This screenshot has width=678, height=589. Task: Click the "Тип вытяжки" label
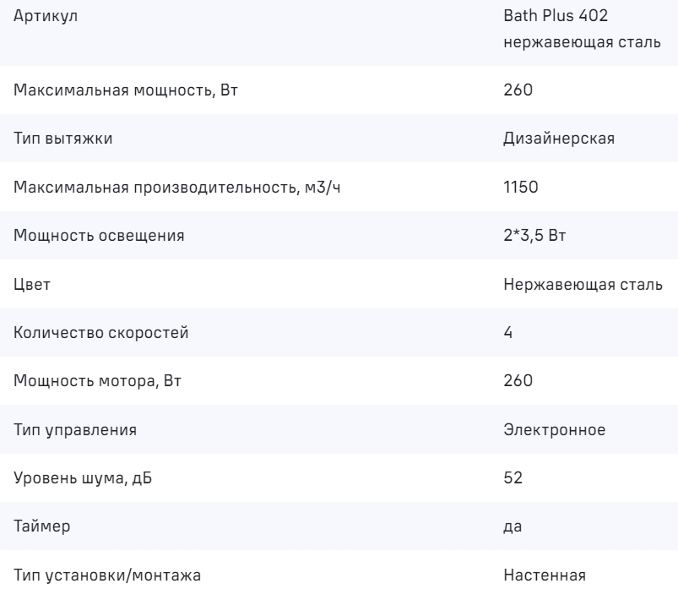click(x=55, y=138)
